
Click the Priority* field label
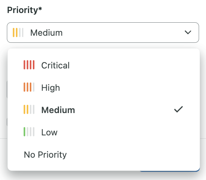[x=25, y=10]
